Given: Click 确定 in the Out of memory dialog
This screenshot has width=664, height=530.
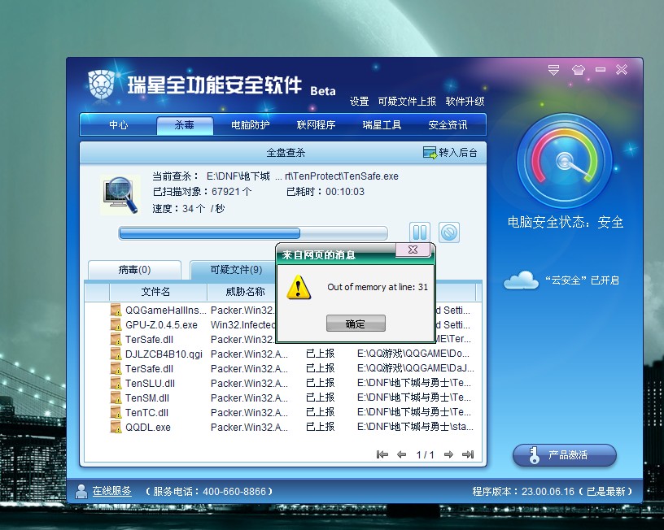Looking at the screenshot, I should pyautogui.click(x=356, y=324).
